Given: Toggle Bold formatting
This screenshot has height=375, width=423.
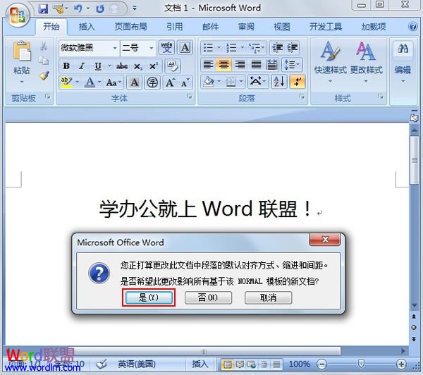Looking at the screenshot, I should (x=66, y=66).
